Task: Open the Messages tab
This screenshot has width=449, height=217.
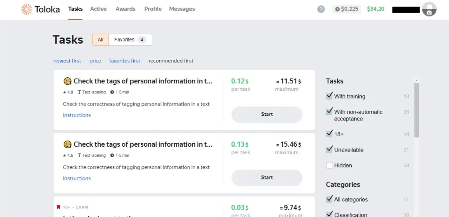Action: pyautogui.click(x=182, y=9)
